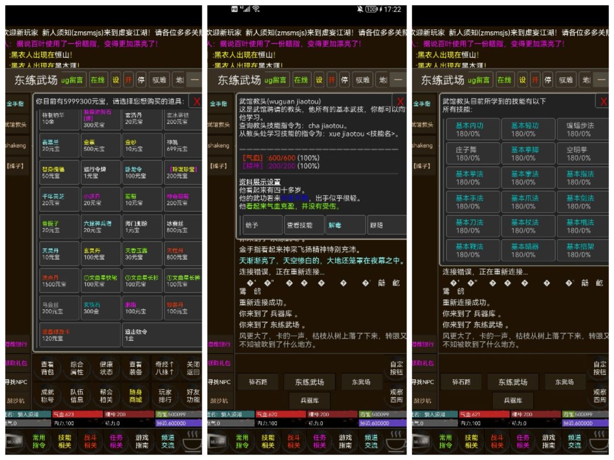This screenshot has height=460, width=614.
Task: Open 玩家排行 round button in the shop screenshot
Action: [165, 395]
